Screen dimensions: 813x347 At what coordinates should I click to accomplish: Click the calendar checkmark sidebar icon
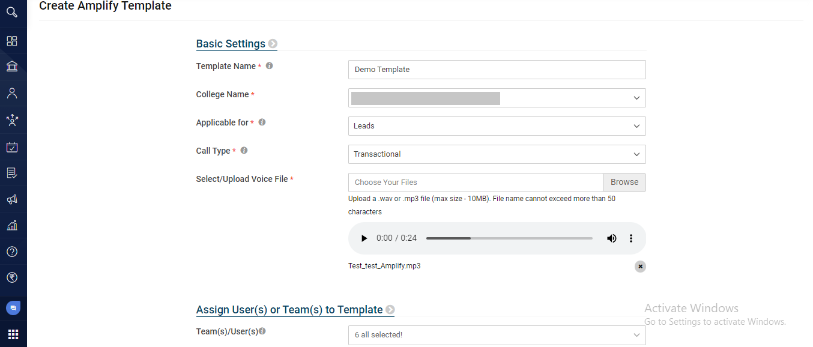[x=12, y=147]
